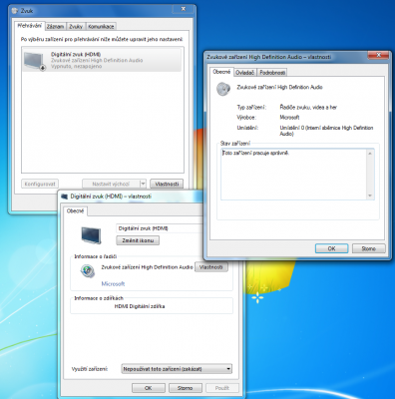Click the Změnit ikonu button
This screenshot has width=395, height=399.
(138, 240)
